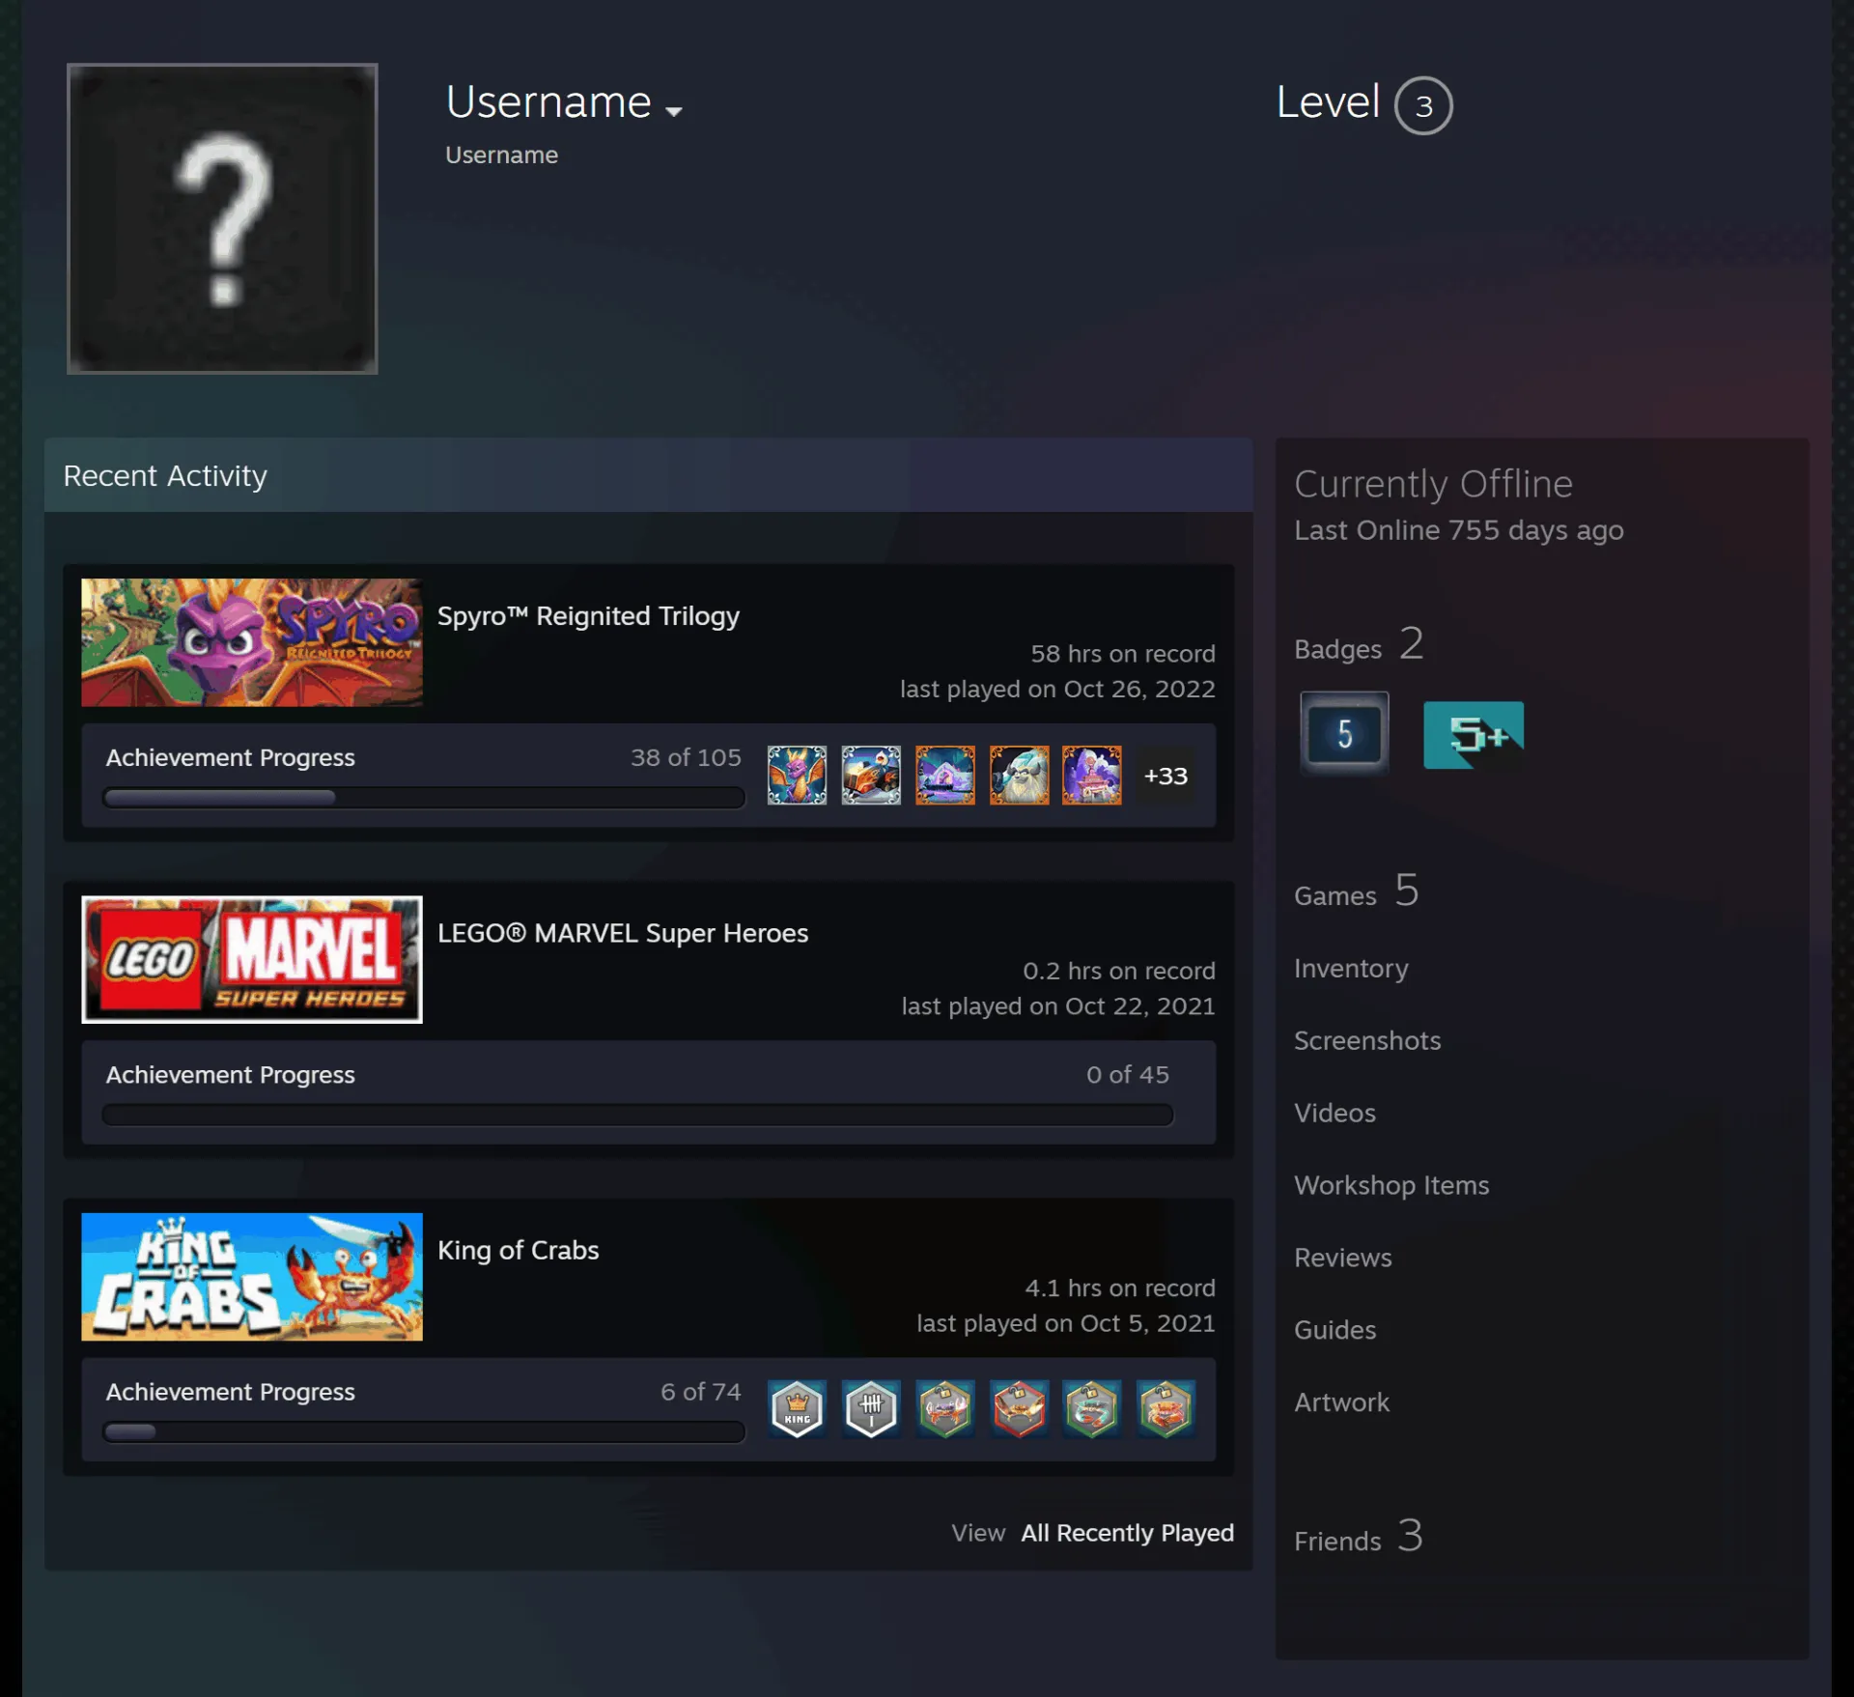Open the Reviews page
This screenshot has height=1697, width=1854.
pyautogui.click(x=1343, y=1258)
